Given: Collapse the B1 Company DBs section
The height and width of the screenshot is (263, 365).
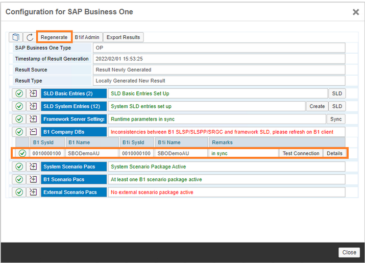Looking at the screenshot, I should tap(33, 132).
